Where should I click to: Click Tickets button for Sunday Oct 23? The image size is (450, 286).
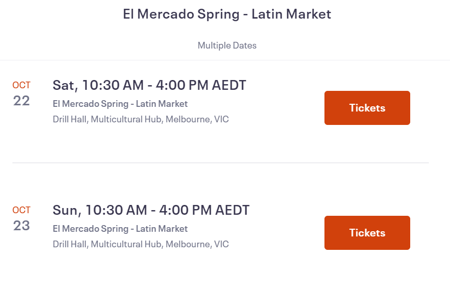pyautogui.click(x=367, y=233)
